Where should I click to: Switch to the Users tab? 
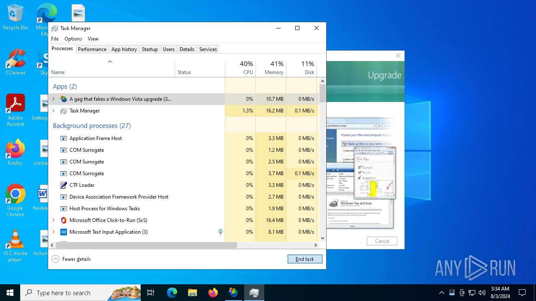[169, 49]
